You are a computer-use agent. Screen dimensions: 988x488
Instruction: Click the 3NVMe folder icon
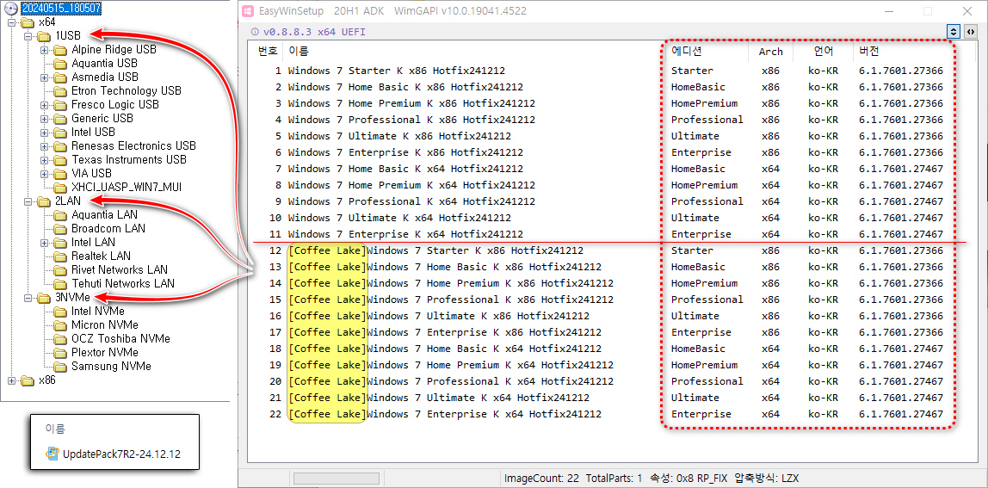44,298
